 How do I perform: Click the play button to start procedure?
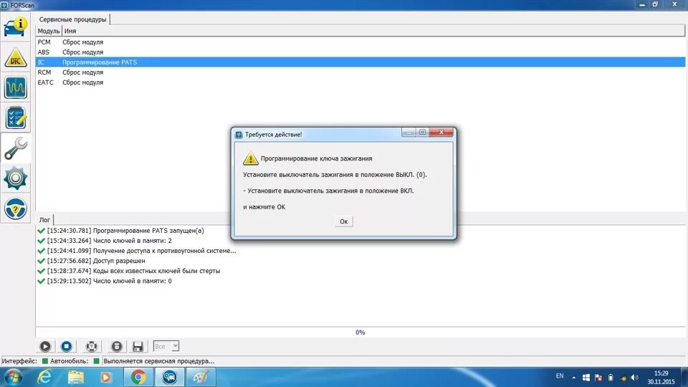[x=45, y=346]
